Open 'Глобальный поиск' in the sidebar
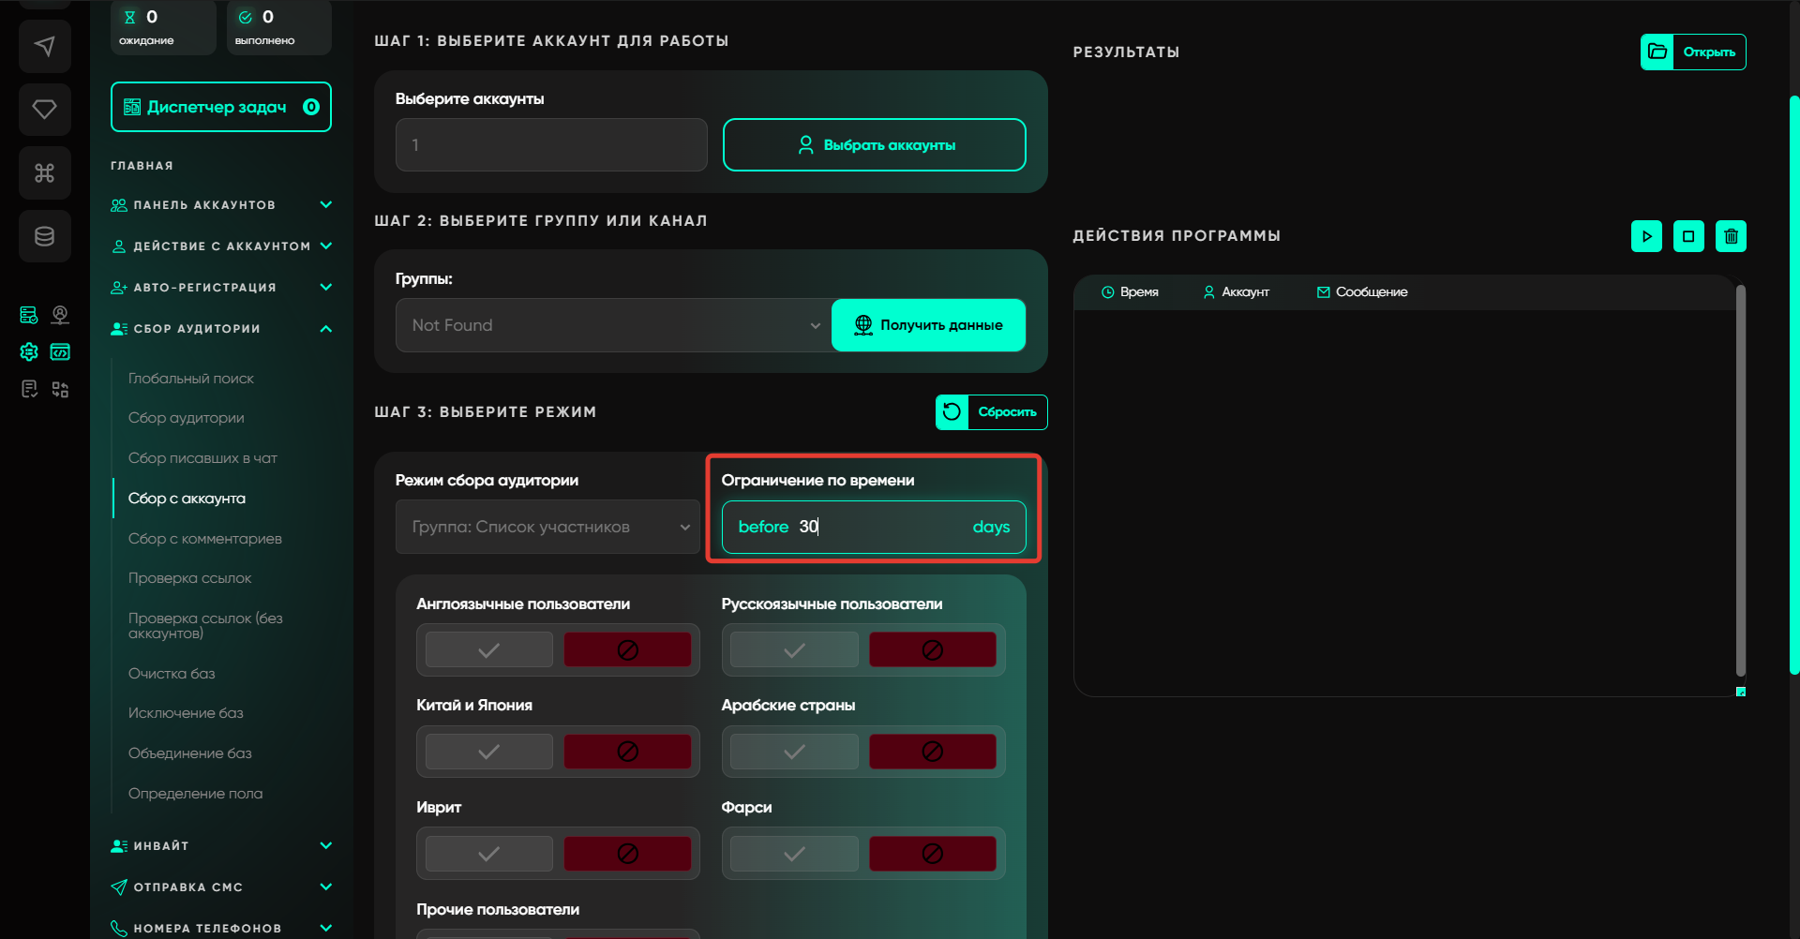 [191, 379]
